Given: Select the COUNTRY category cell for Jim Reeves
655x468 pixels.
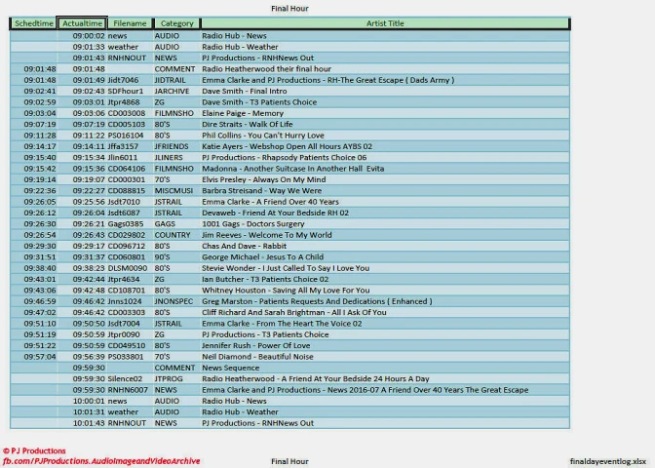Looking at the screenshot, I should click(173, 235).
